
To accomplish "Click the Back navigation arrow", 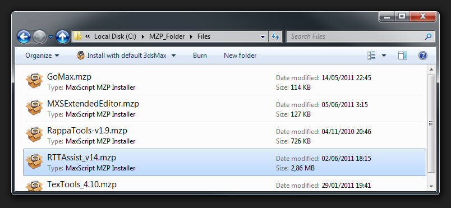I will click(x=24, y=37).
